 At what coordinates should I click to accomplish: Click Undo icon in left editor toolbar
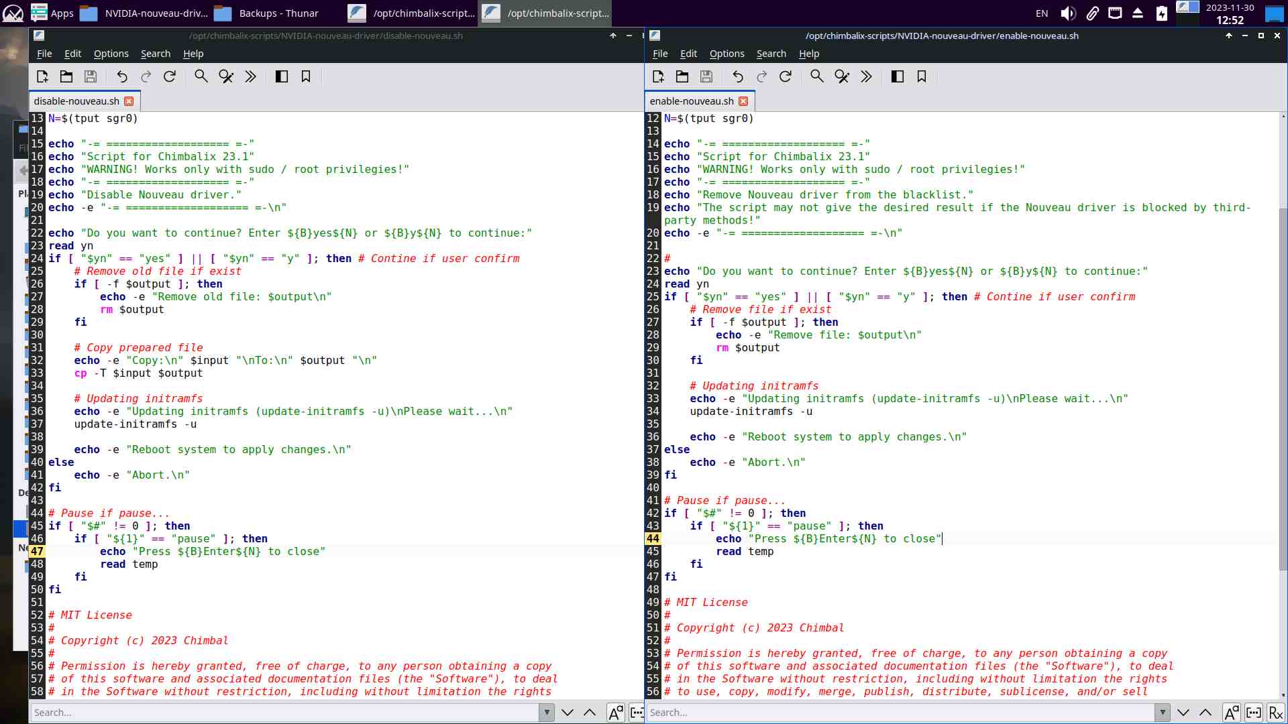pyautogui.click(x=121, y=76)
